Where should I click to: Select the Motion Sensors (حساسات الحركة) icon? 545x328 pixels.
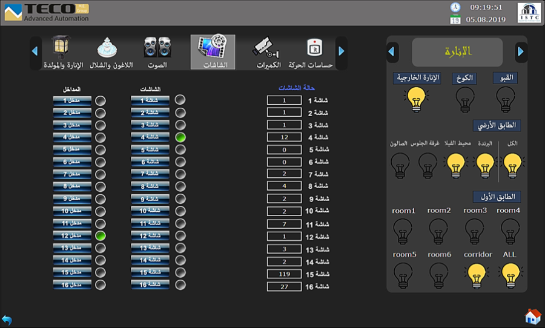312,50
